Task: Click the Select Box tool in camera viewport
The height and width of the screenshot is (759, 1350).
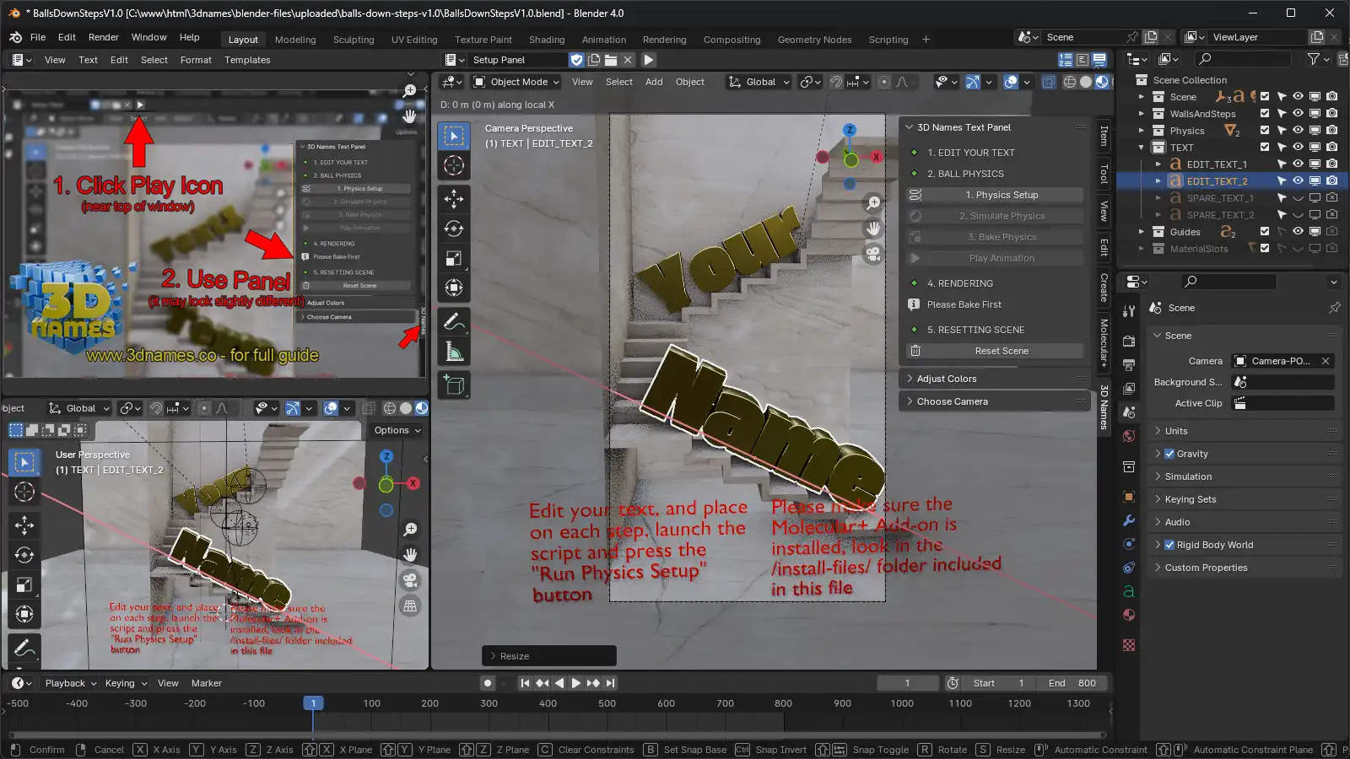Action: pyautogui.click(x=454, y=136)
